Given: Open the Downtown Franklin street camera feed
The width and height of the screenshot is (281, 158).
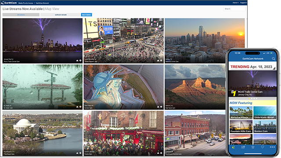Looking at the screenshot, I should pyautogui.click(x=195, y=133).
